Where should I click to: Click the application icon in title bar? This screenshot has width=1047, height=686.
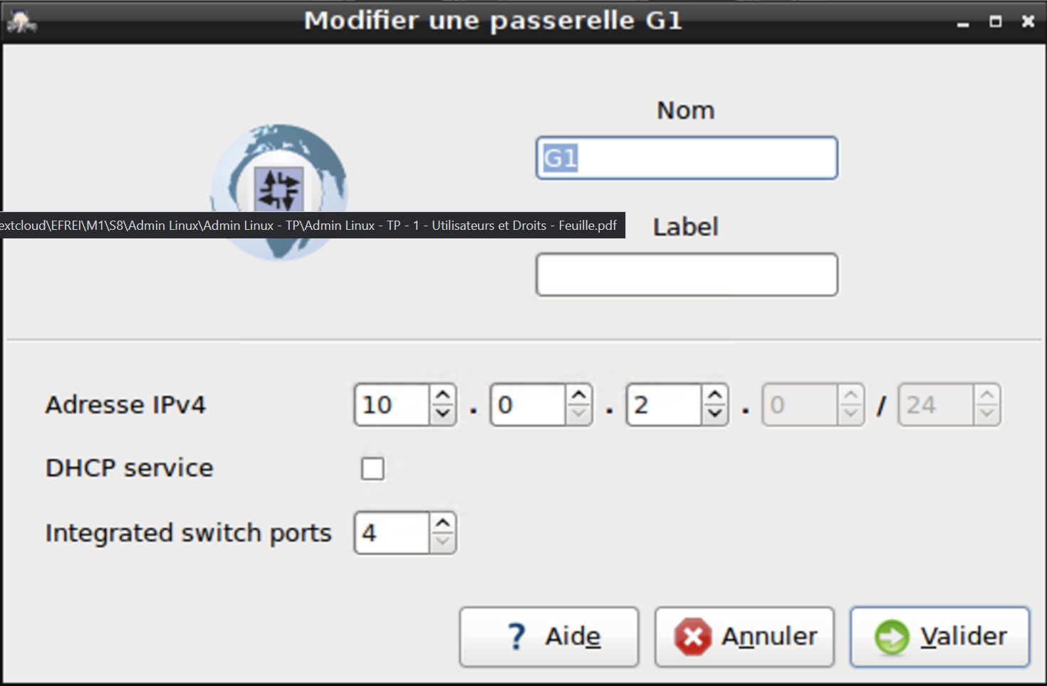21,21
